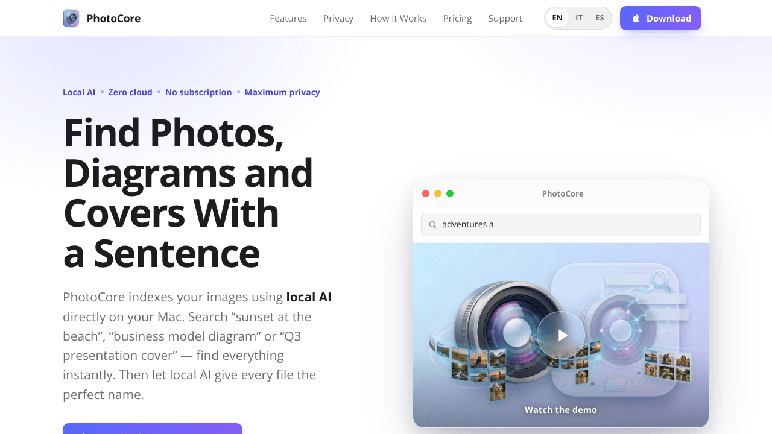
Task: Play the demo video
Action: click(561, 335)
